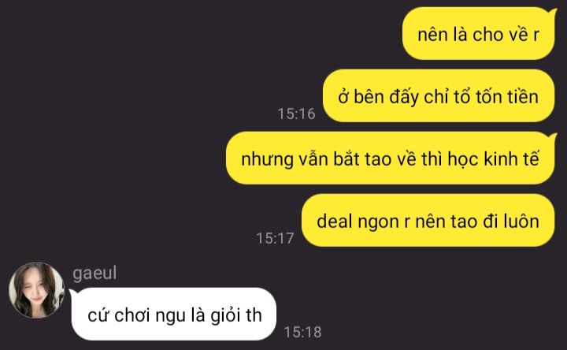This screenshot has height=350, width=567.
Task: Select the 'deal ngon r nên tao đi luôn' bubble
Action: (428, 221)
